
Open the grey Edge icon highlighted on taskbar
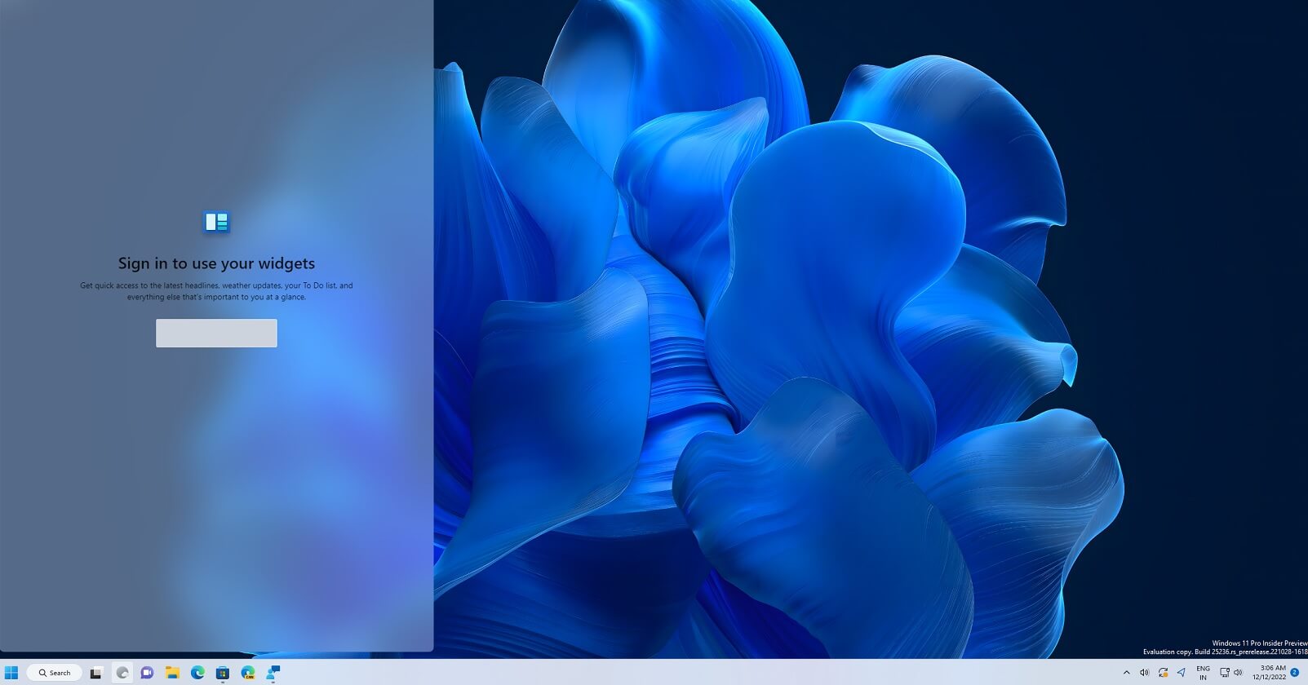(x=122, y=673)
